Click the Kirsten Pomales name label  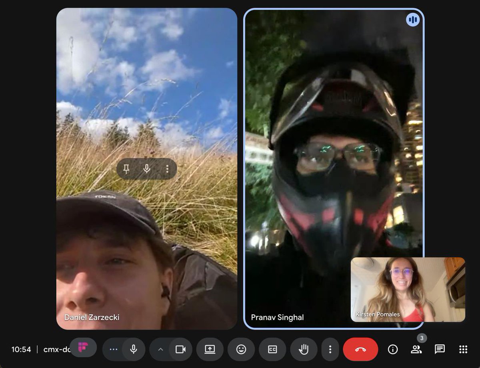tap(378, 314)
